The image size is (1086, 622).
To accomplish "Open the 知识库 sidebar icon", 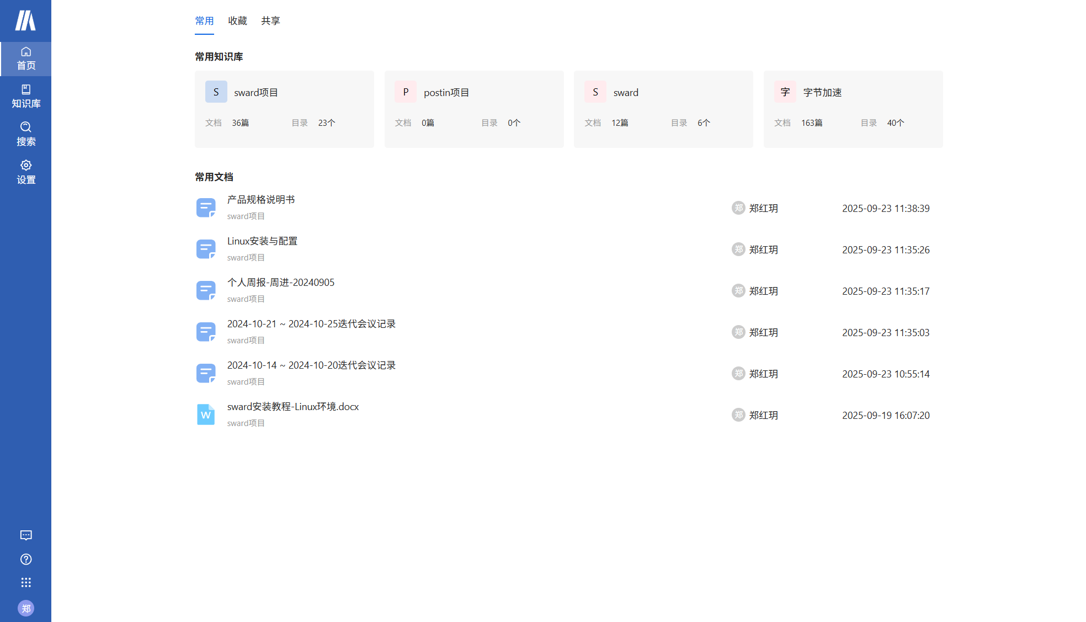I will [x=25, y=96].
